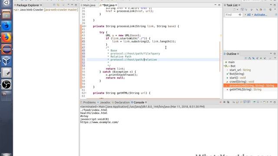Open OBS Studio from the dock
This screenshot has height=156, width=278.
pyautogui.click(x=7, y=84)
